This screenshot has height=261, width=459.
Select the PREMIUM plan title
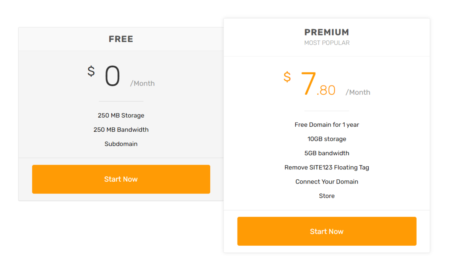pyautogui.click(x=327, y=32)
